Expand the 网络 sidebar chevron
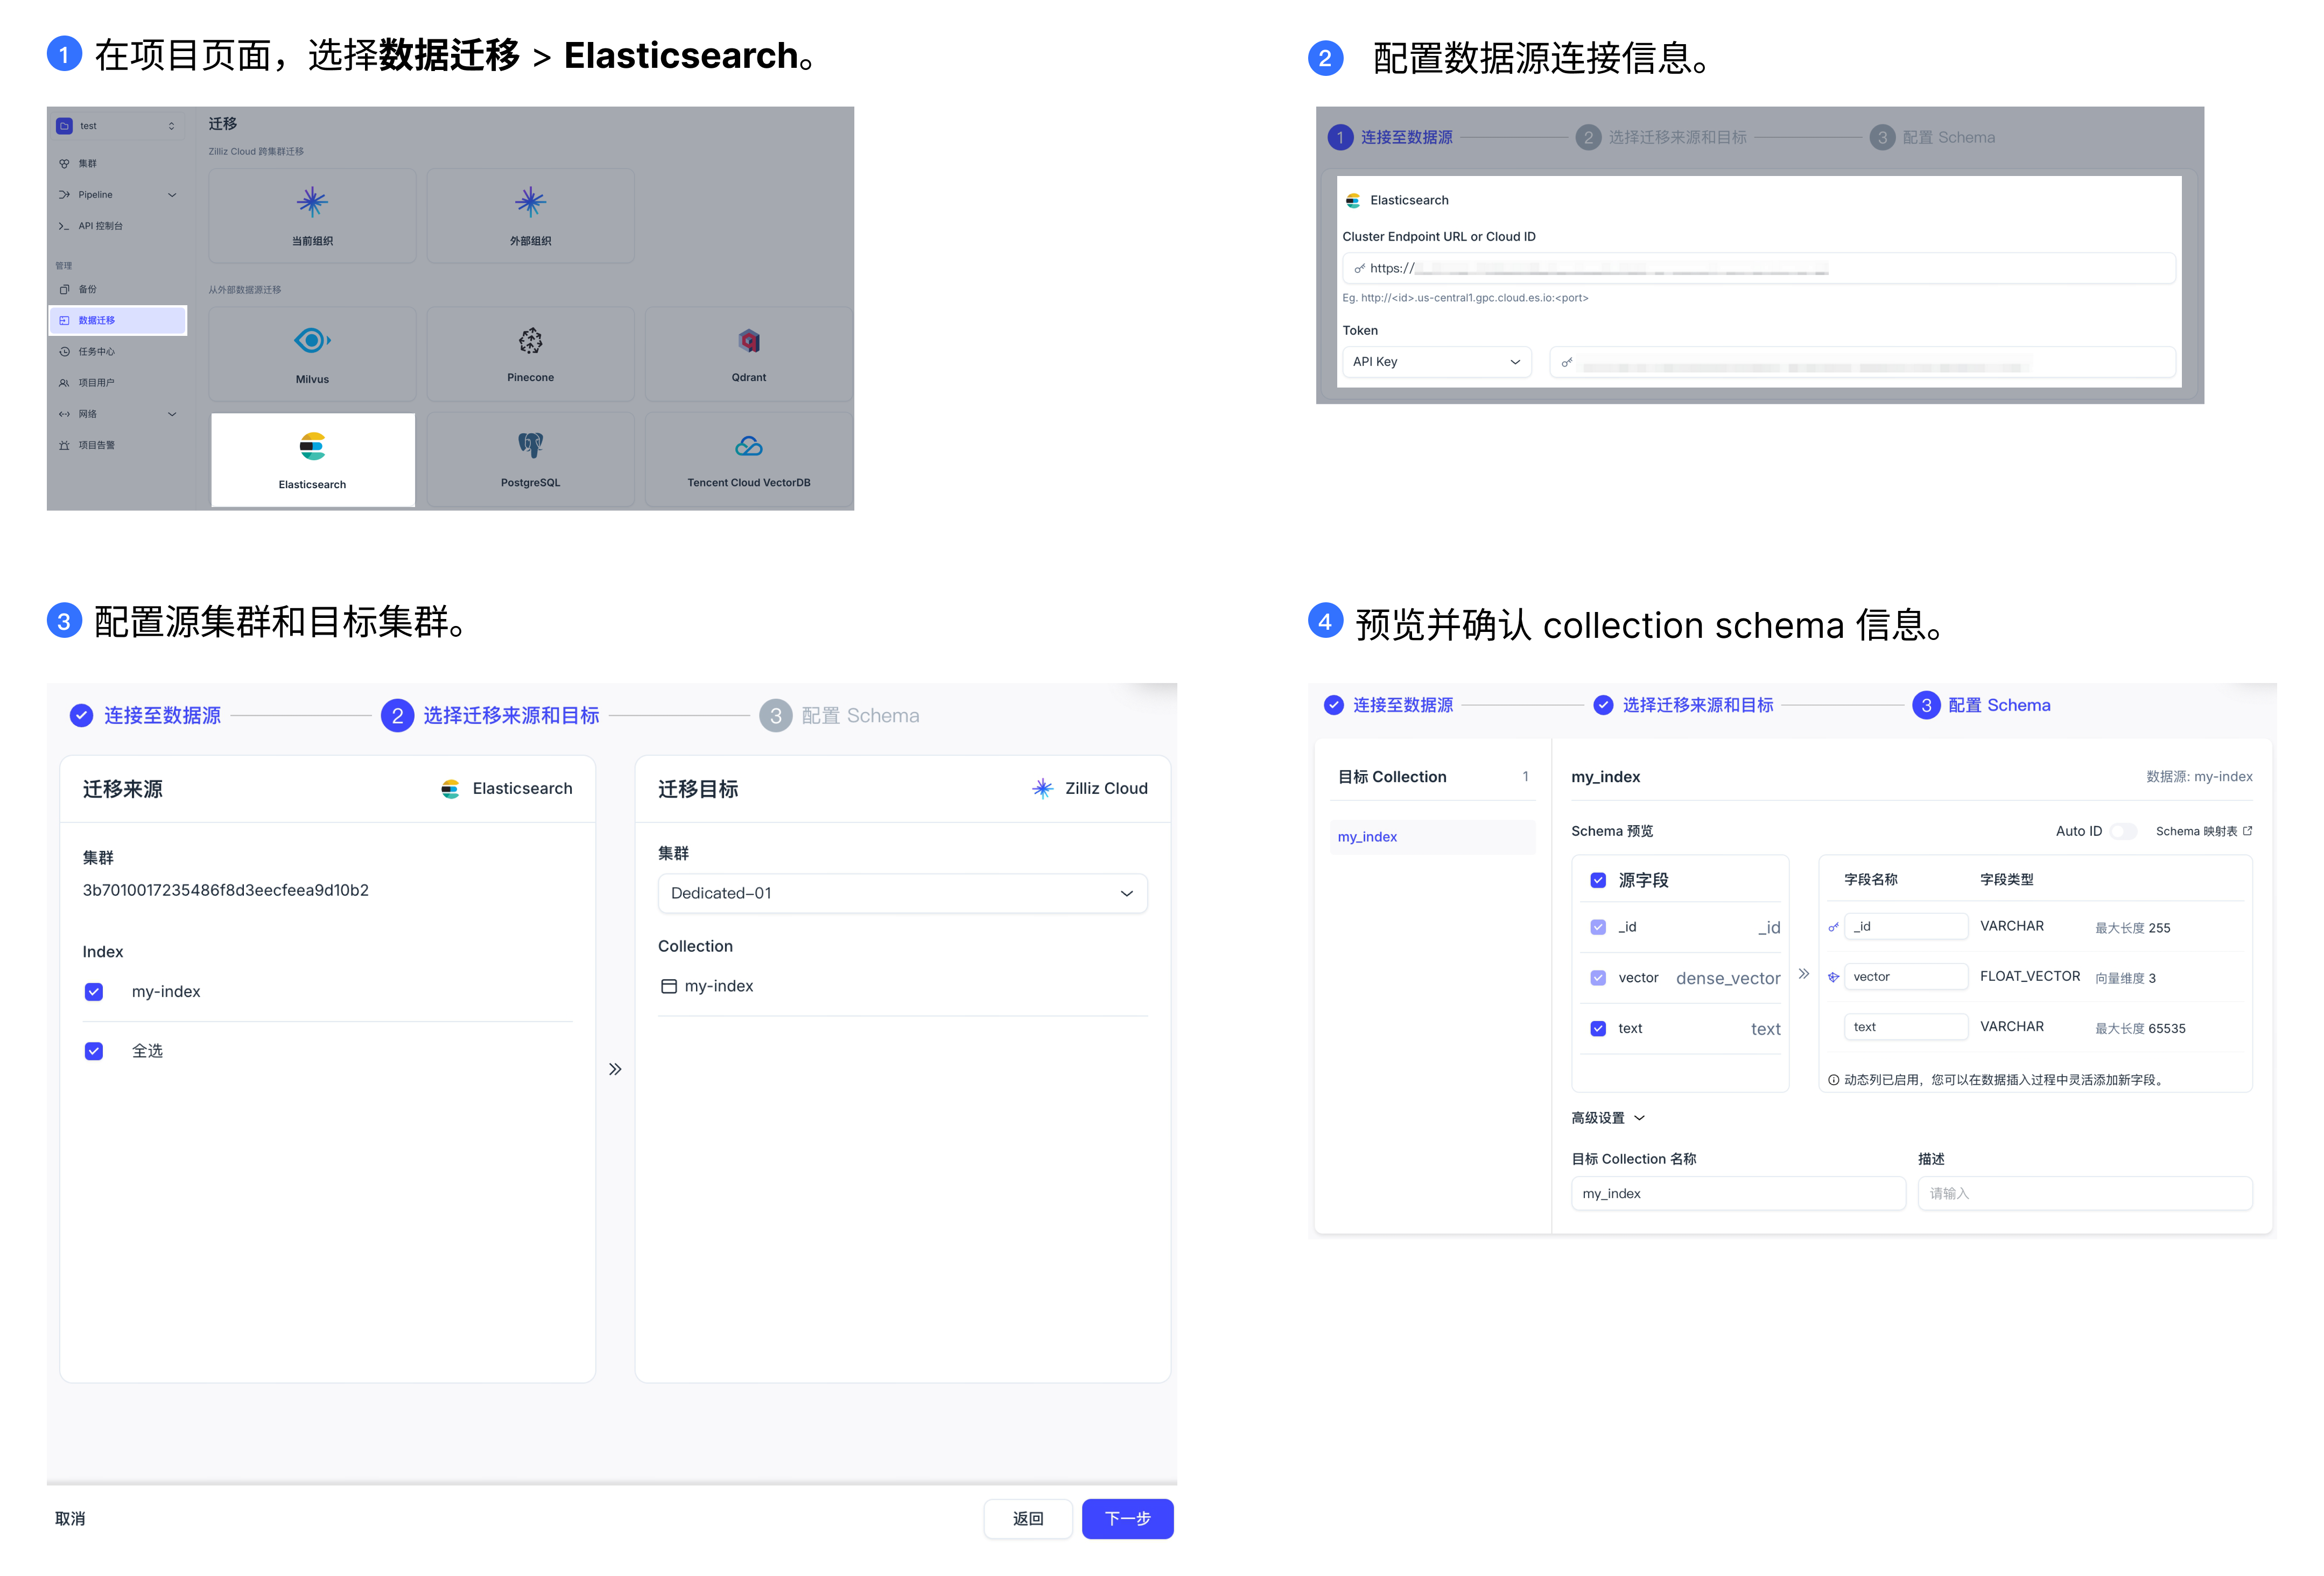The width and height of the screenshot is (2324, 1576). click(172, 414)
